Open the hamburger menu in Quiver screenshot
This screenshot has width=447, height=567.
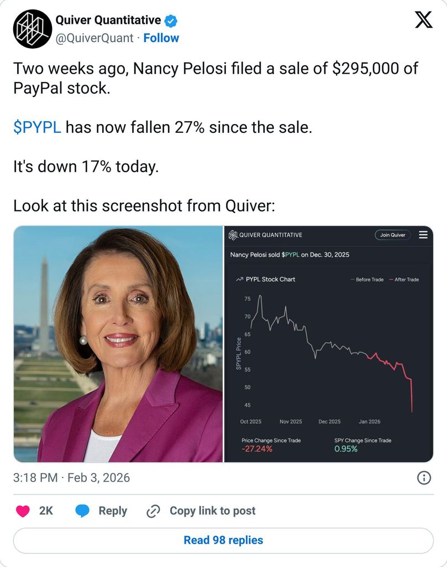423,235
